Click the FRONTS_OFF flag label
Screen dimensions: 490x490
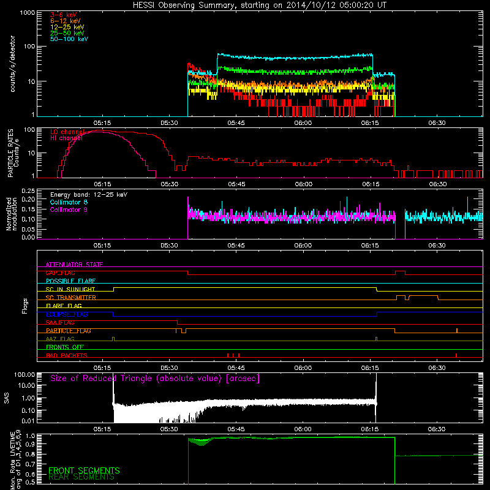pyautogui.click(x=65, y=347)
